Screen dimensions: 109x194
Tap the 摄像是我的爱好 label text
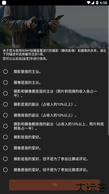(x=27, y=148)
